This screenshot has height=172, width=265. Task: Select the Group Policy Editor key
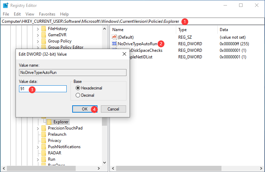click(66, 47)
